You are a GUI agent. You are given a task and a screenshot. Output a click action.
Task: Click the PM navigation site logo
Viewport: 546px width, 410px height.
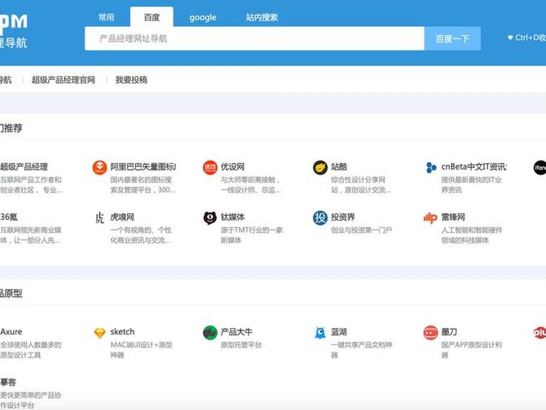coord(13,31)
